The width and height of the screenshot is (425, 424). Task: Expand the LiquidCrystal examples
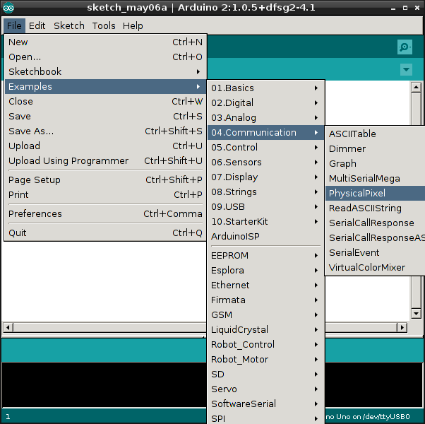[265, 329]
